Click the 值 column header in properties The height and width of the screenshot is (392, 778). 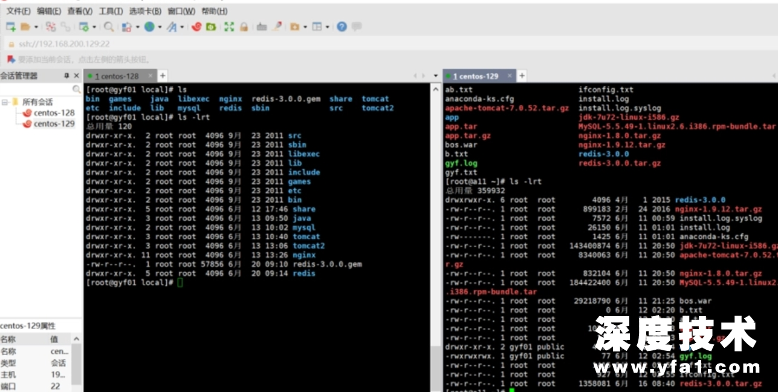pyautogui.click(x=59, y=339)
